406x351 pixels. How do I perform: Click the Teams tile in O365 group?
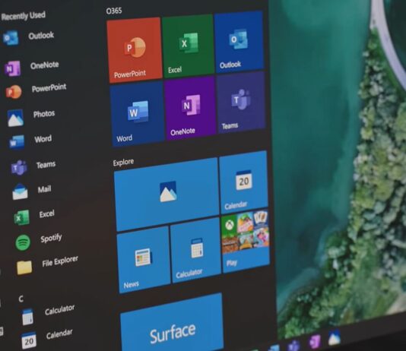[241, 103]
